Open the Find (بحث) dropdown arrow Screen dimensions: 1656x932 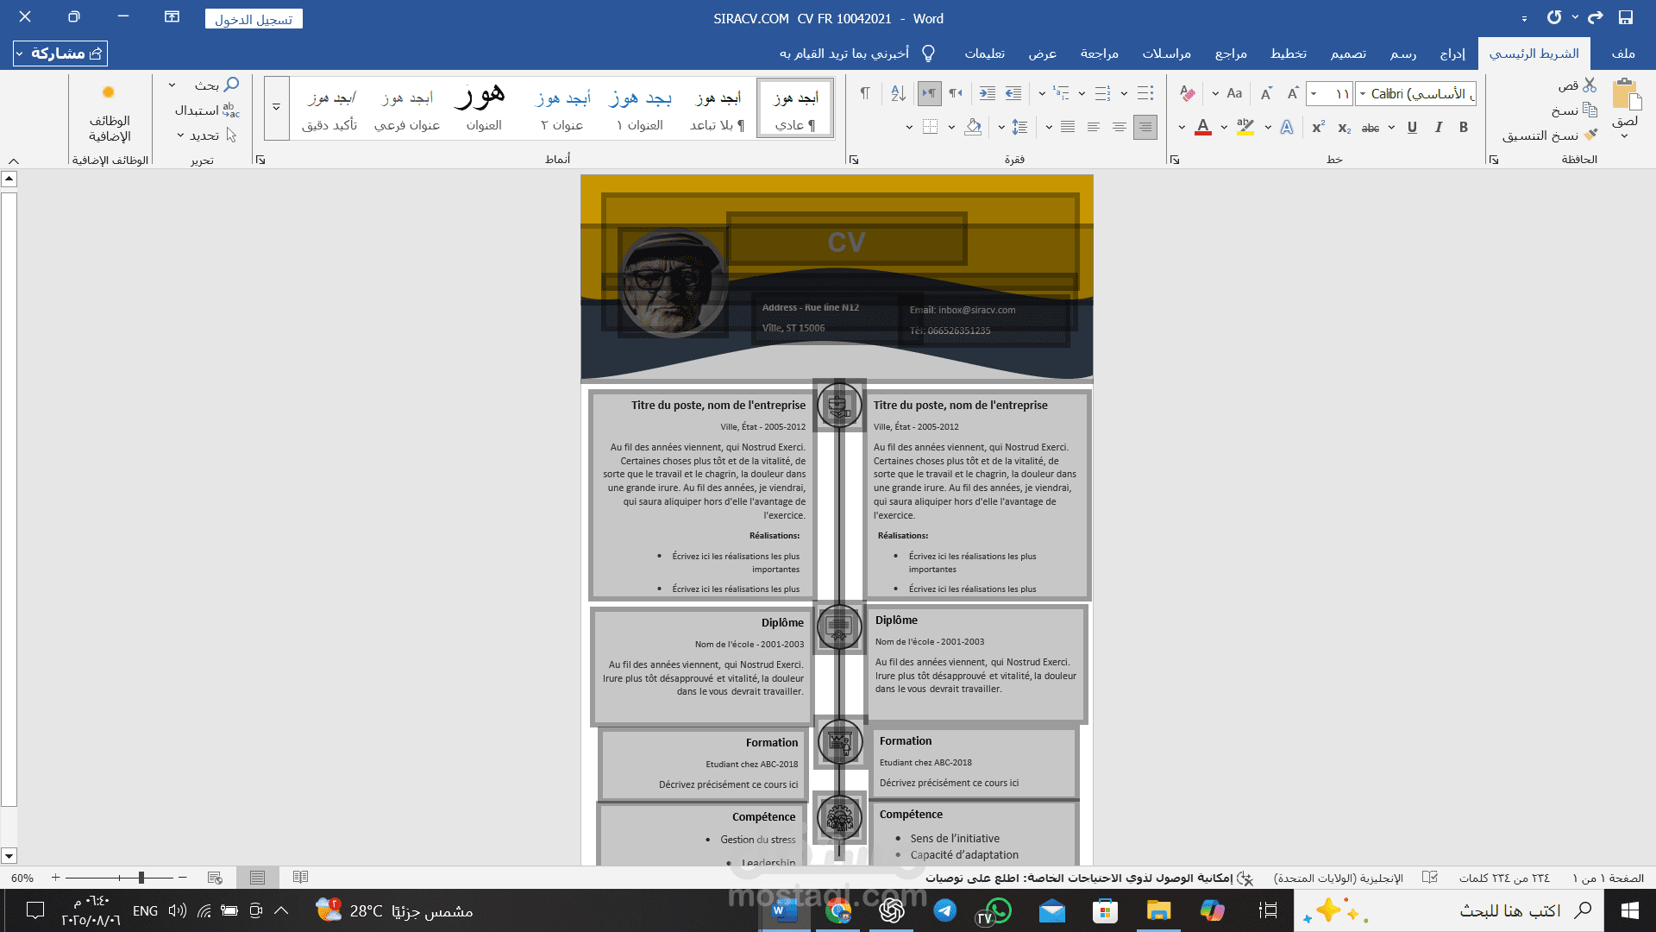(172, 85)
